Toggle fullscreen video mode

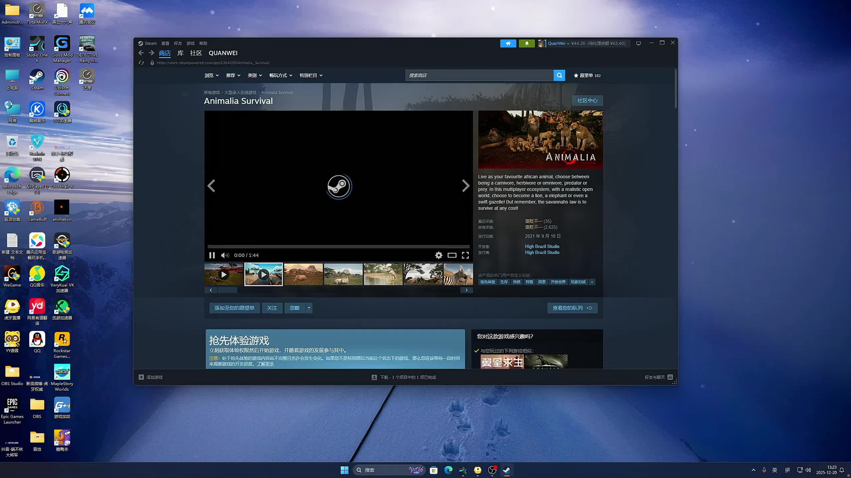pos(465,255)
